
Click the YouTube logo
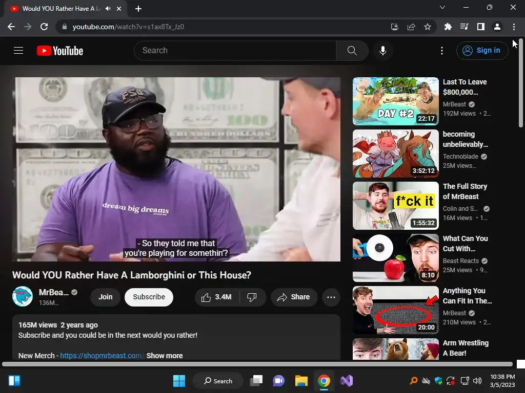(60, 51)
